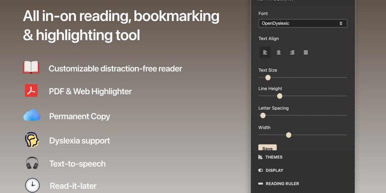Click the red PDF Highlighter icon
Screen dimensions: 386x193
(x=31, y=90)
